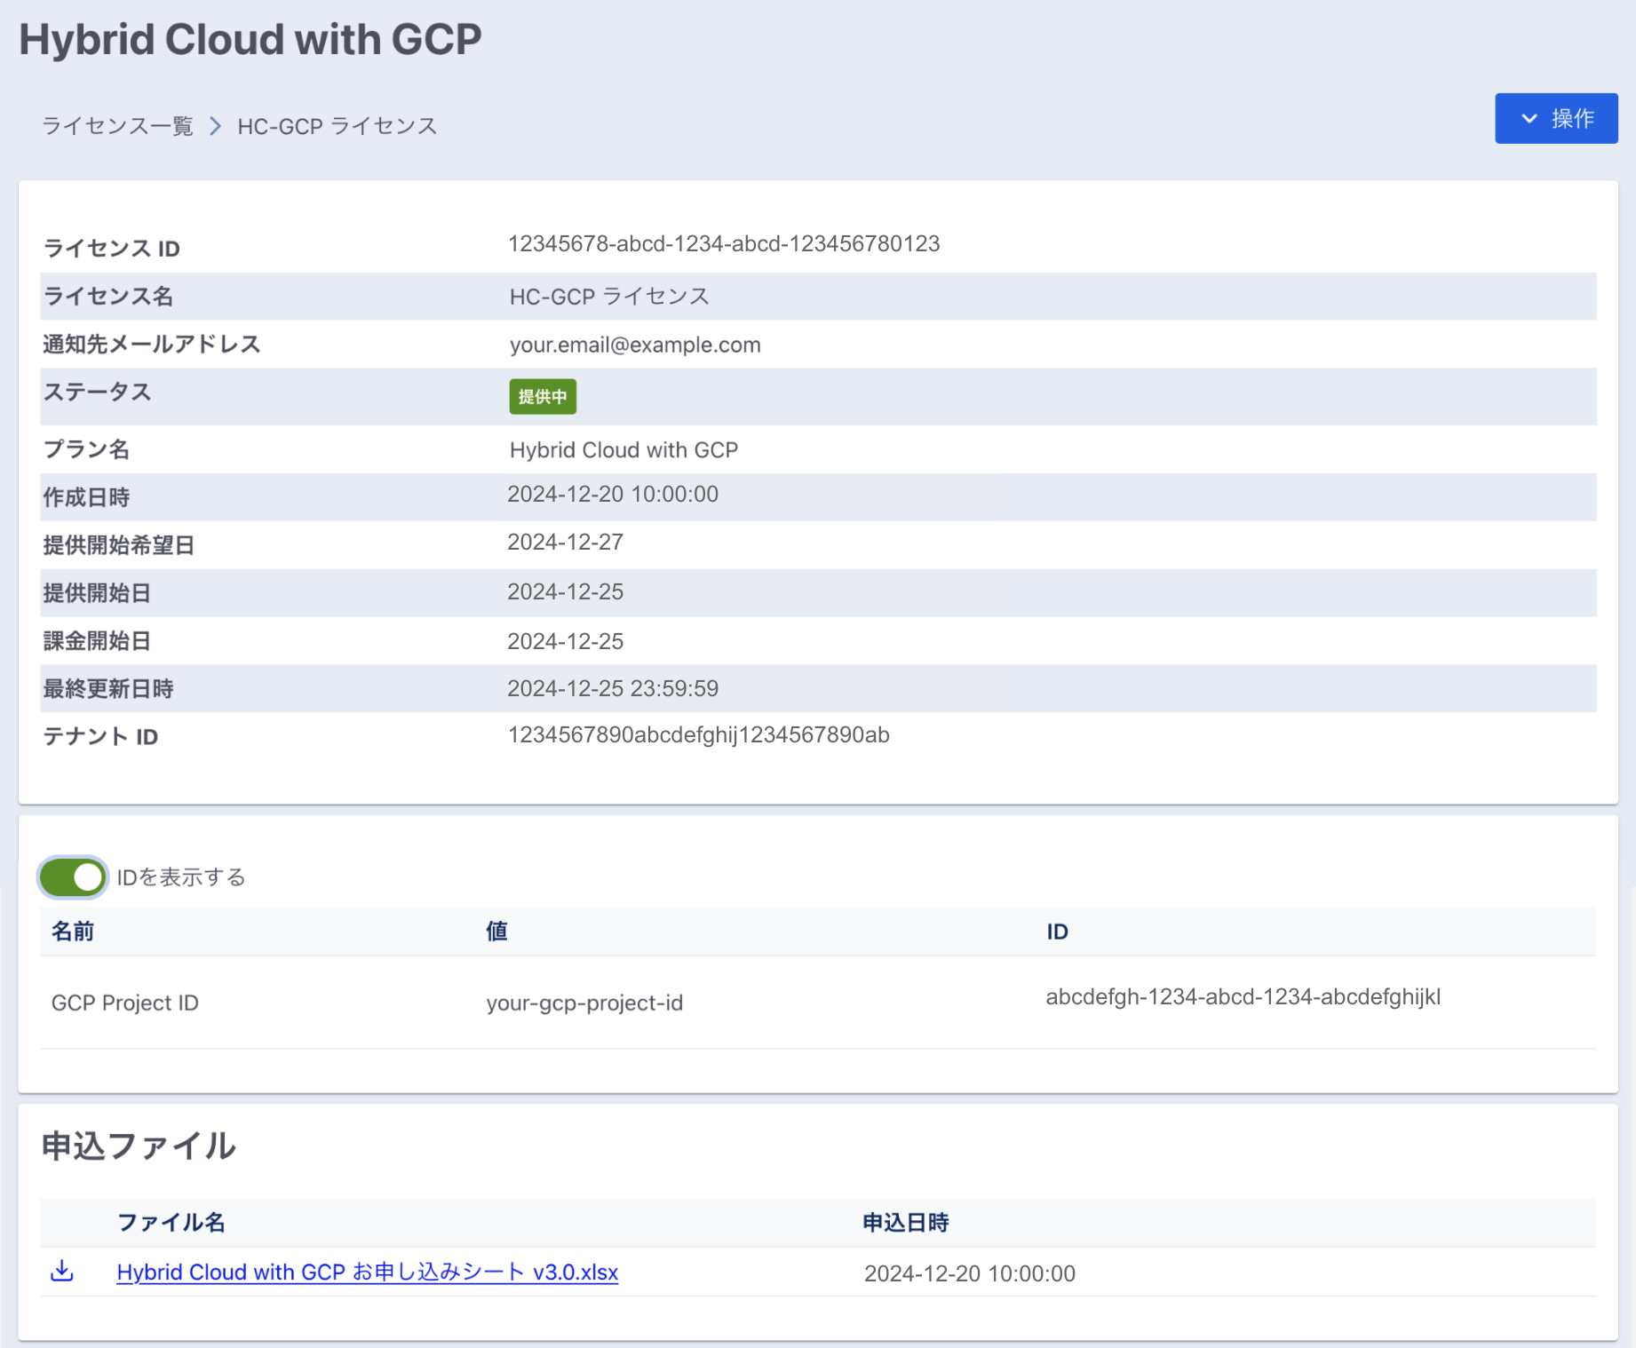1636x1348 pixels.
Task: Click the IDを表示する toggle label text
Action: pyautogui.click(x=181, y=877)
